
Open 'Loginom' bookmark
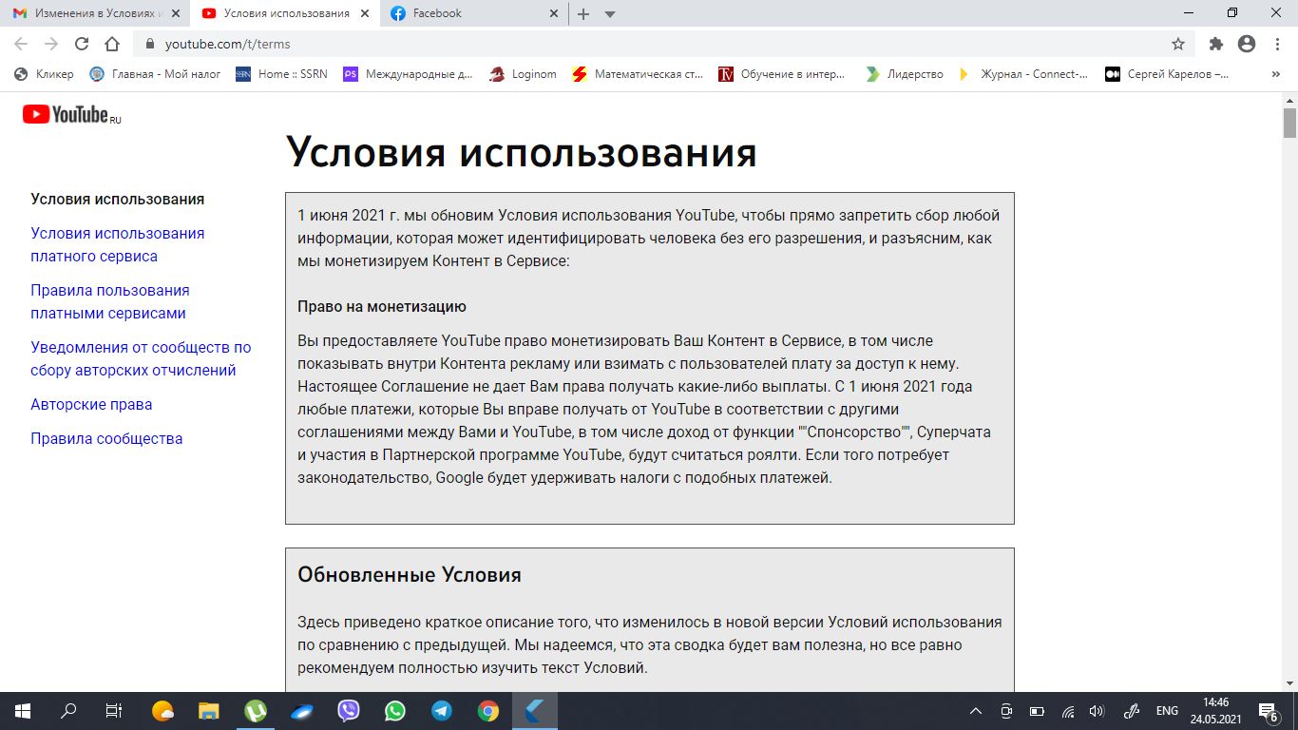click(x=523, y=74)
